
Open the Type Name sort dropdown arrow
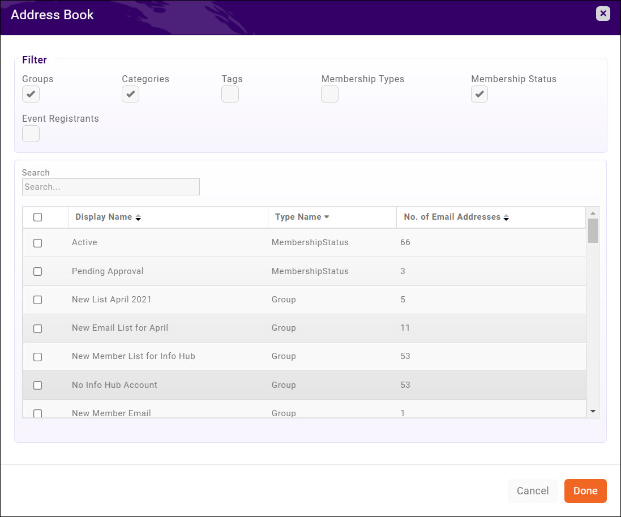coord(327,217)
